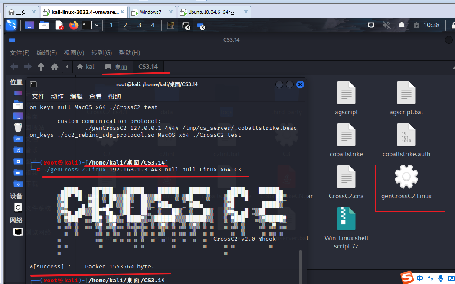Click the file system device icon in sidebar

click(x=18, y=207)
